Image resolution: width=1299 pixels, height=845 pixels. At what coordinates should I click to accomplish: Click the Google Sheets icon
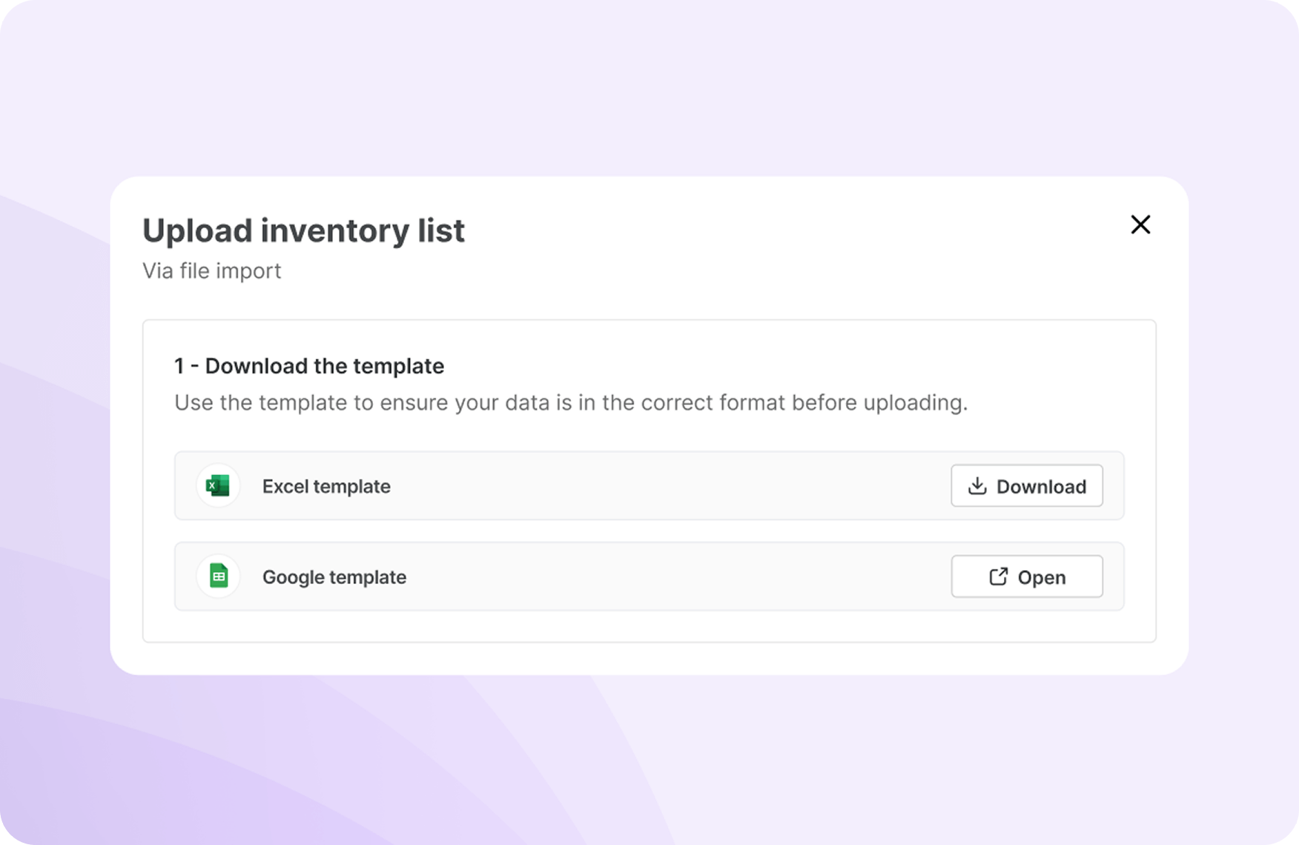(x=218, y=577)
